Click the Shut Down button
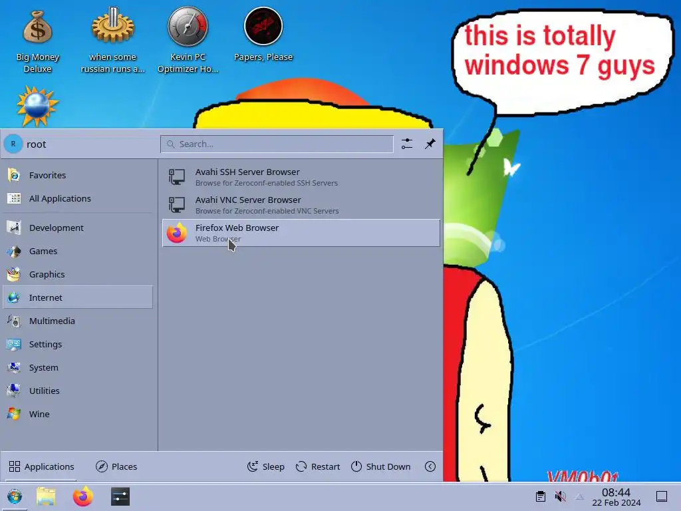 pyautogui.click(x=380, y=466)
